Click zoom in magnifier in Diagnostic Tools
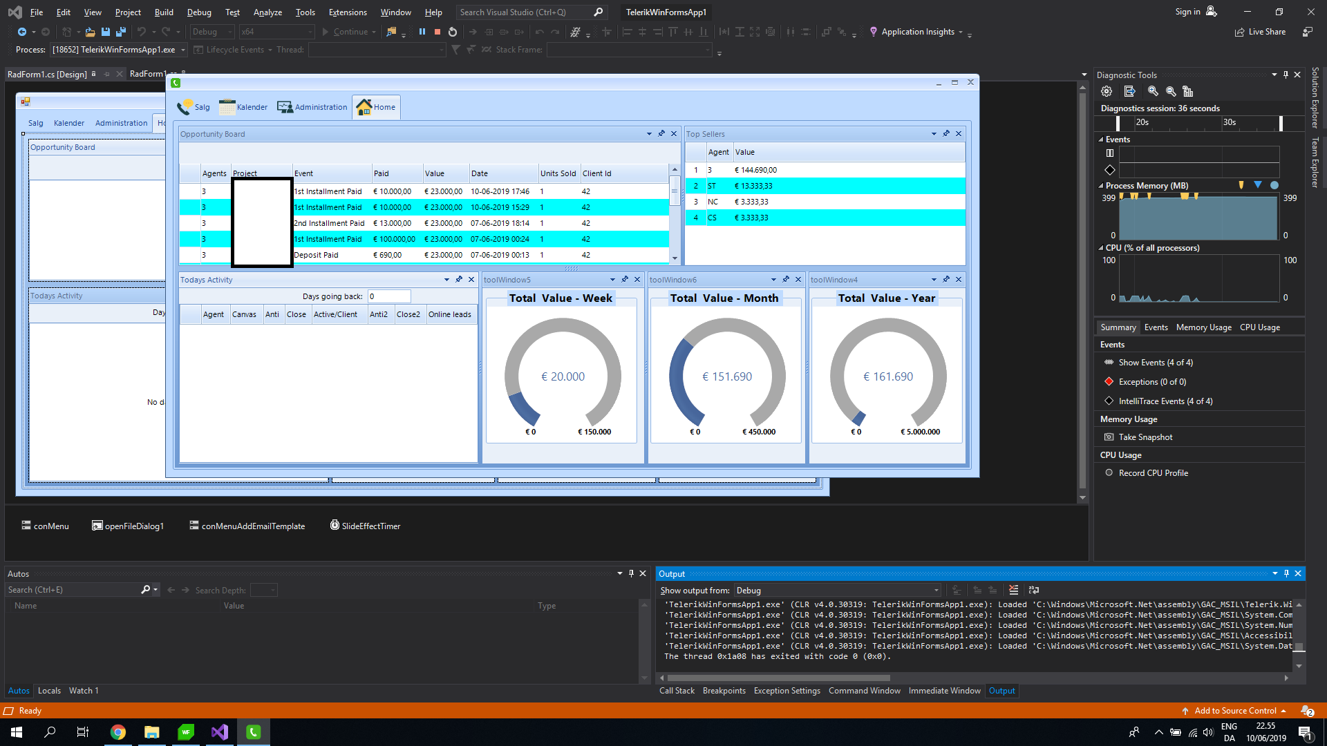1327x746 pixels. pyautogui.click(x=1153, y=91)
